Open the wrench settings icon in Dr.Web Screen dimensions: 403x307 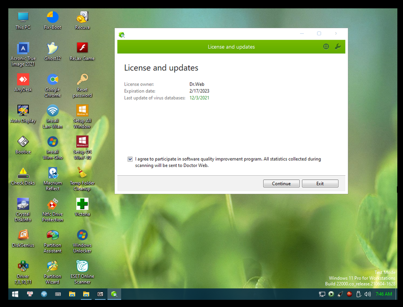(338, 46)
